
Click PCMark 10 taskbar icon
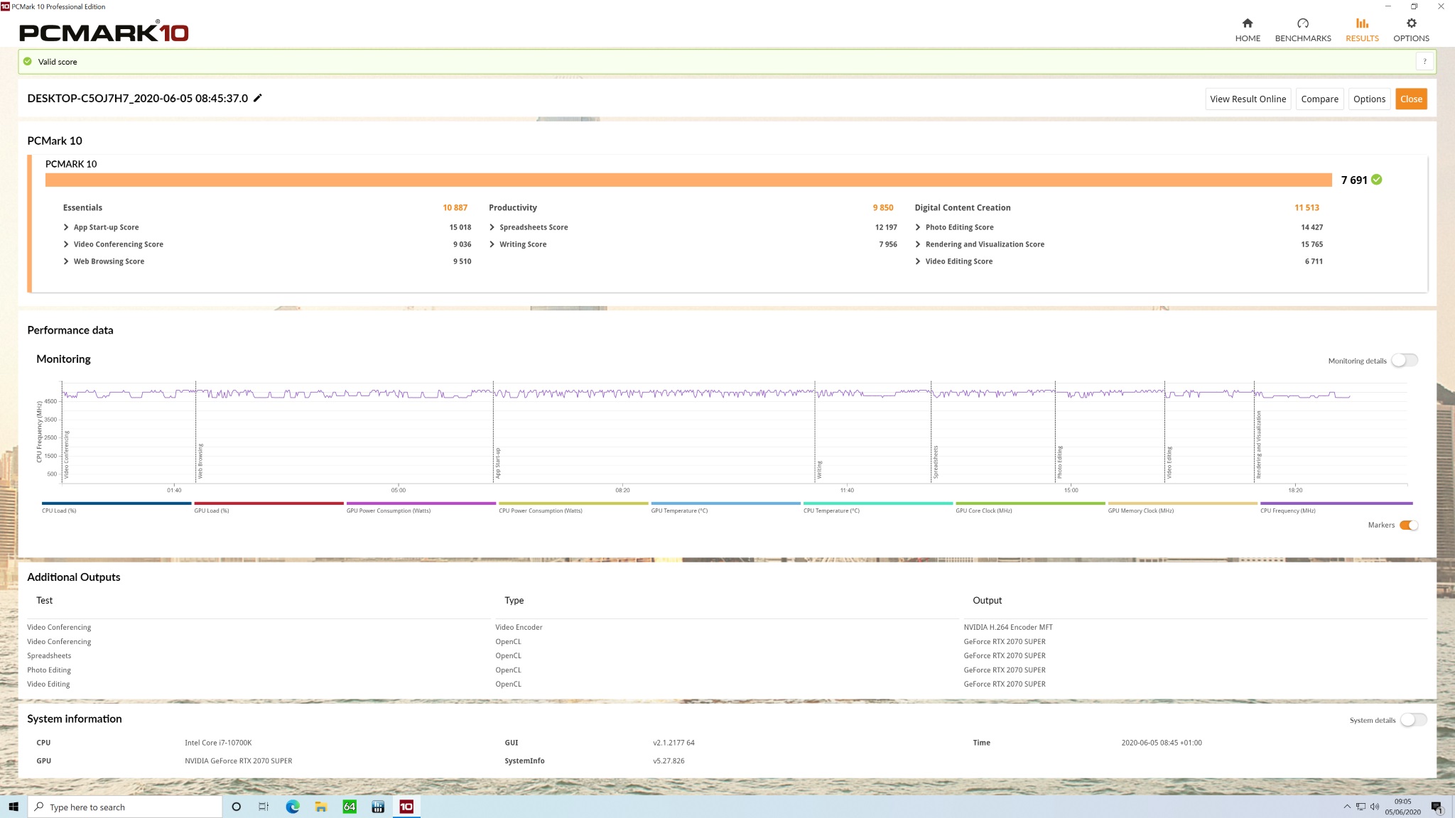406,807
